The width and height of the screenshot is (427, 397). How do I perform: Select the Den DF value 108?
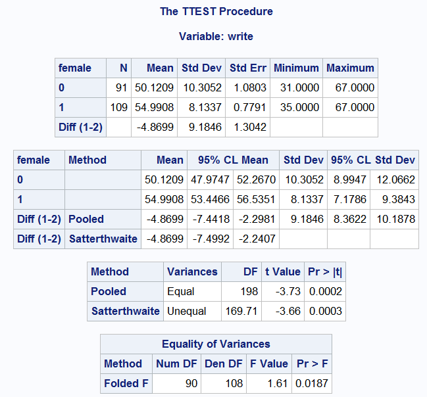pyautogui.click(x=234, y=383)
